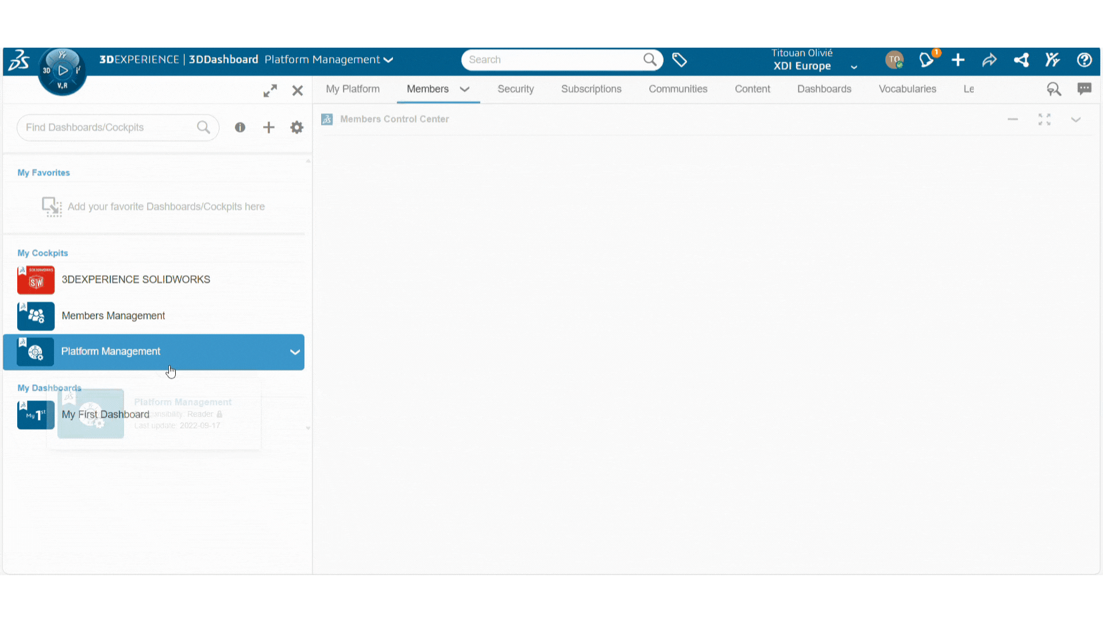Expand the XDI Europe tenant dropdown
This screenshot has width=1103, height=620.
pos(854,67)
